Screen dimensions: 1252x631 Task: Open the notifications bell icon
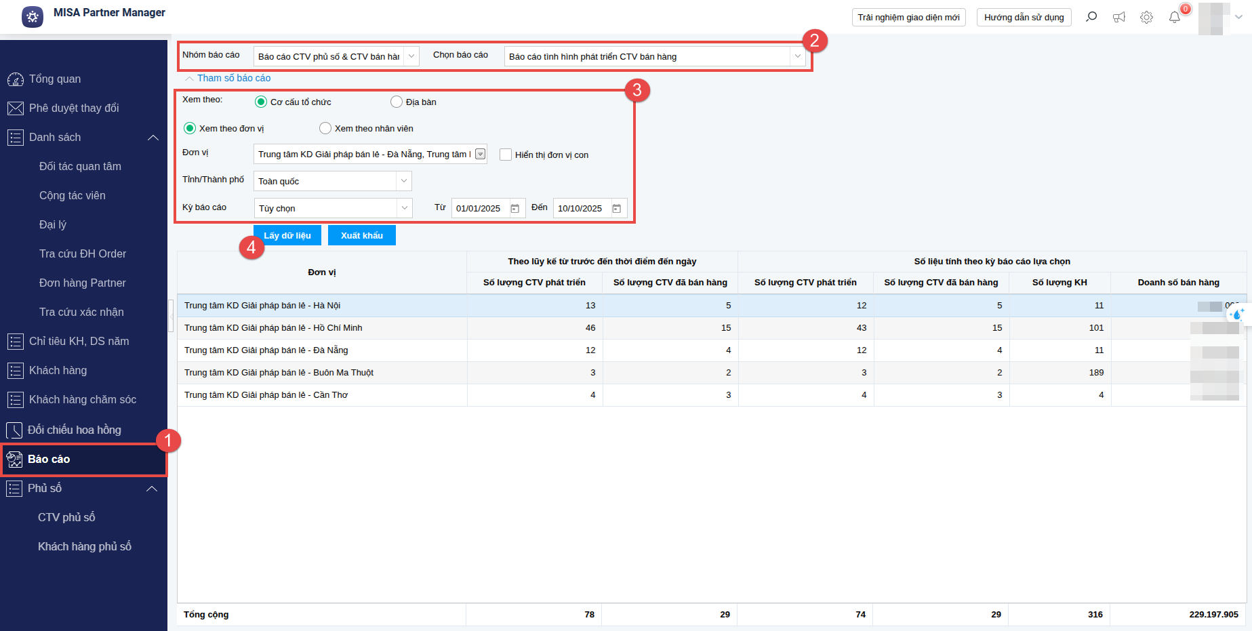[1175, 17]
